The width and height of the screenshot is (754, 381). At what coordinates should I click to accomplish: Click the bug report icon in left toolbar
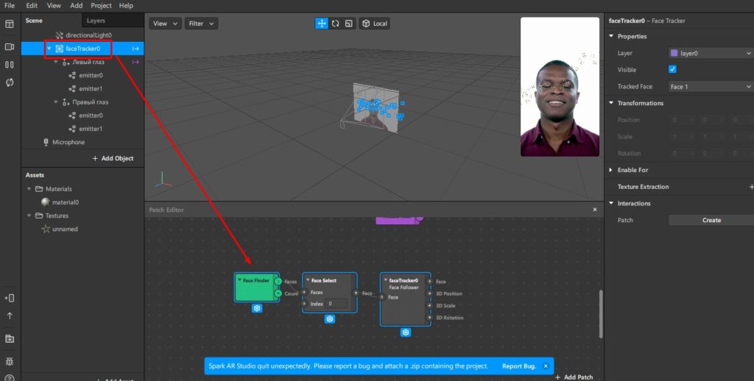(10, 361)
